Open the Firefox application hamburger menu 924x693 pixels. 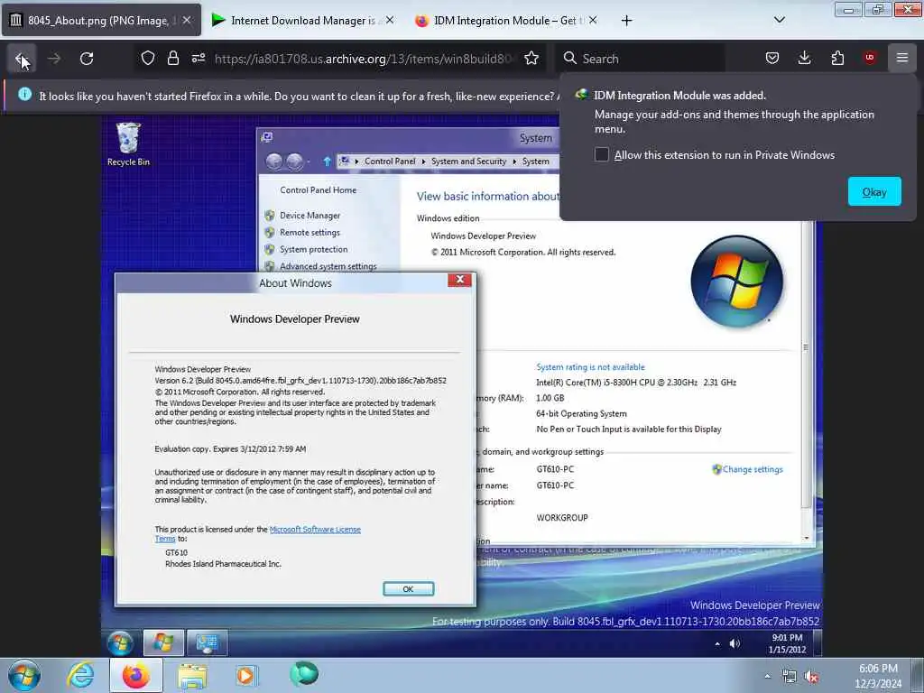902,58
